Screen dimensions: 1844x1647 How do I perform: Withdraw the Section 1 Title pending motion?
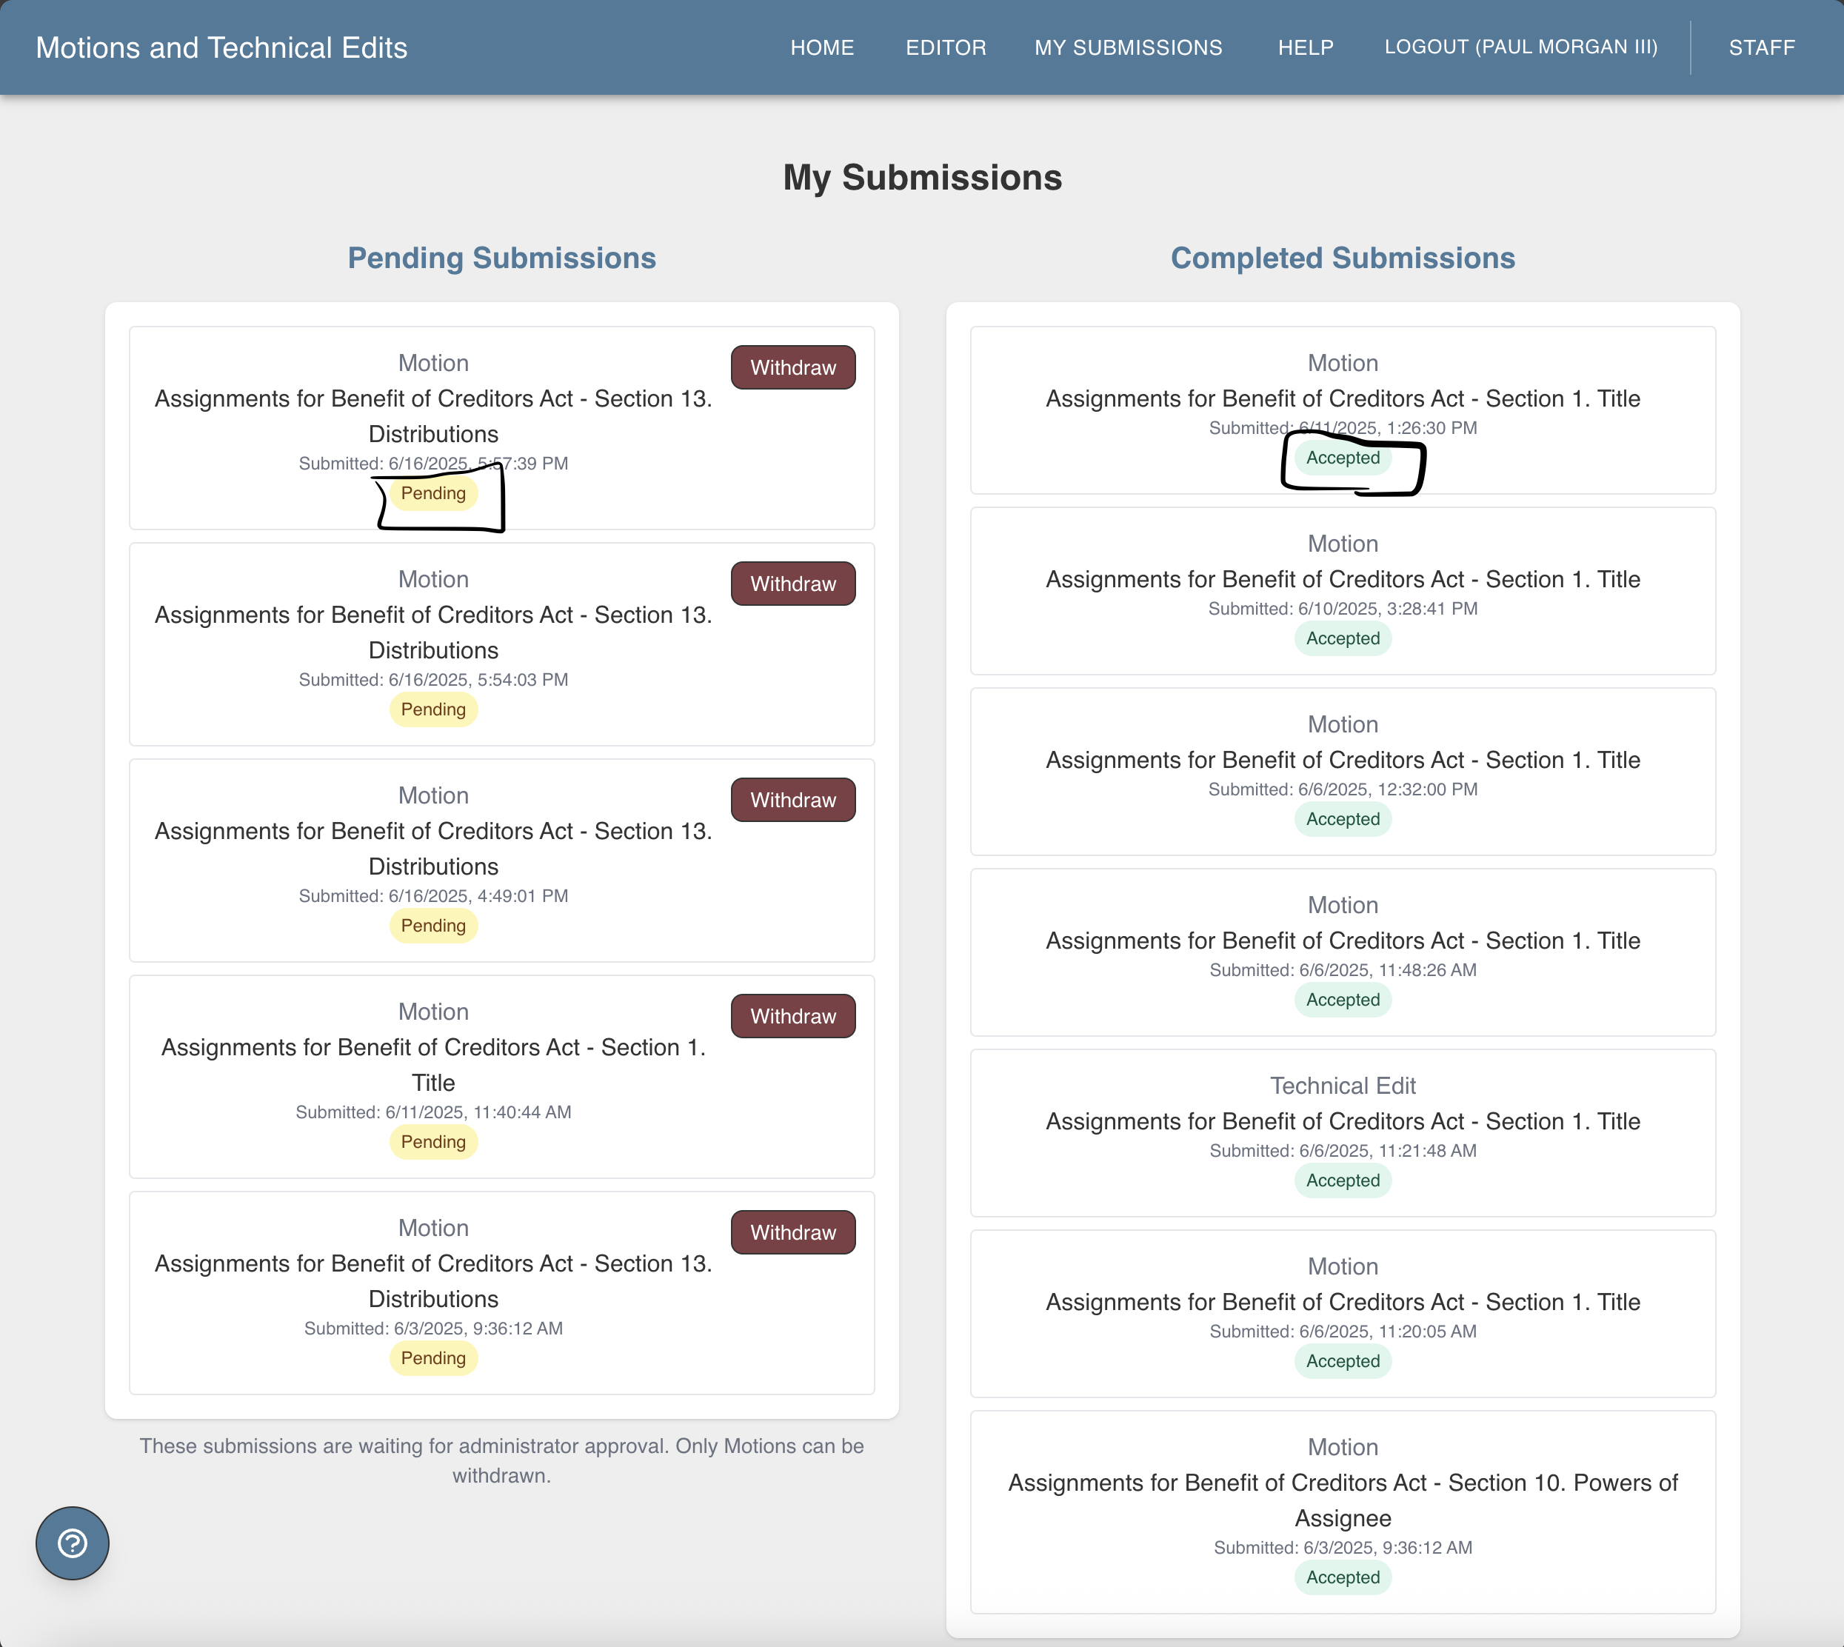pos(792,1016)
